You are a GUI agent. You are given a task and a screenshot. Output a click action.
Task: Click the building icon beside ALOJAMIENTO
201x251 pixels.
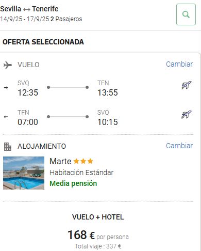coord(8,147)
